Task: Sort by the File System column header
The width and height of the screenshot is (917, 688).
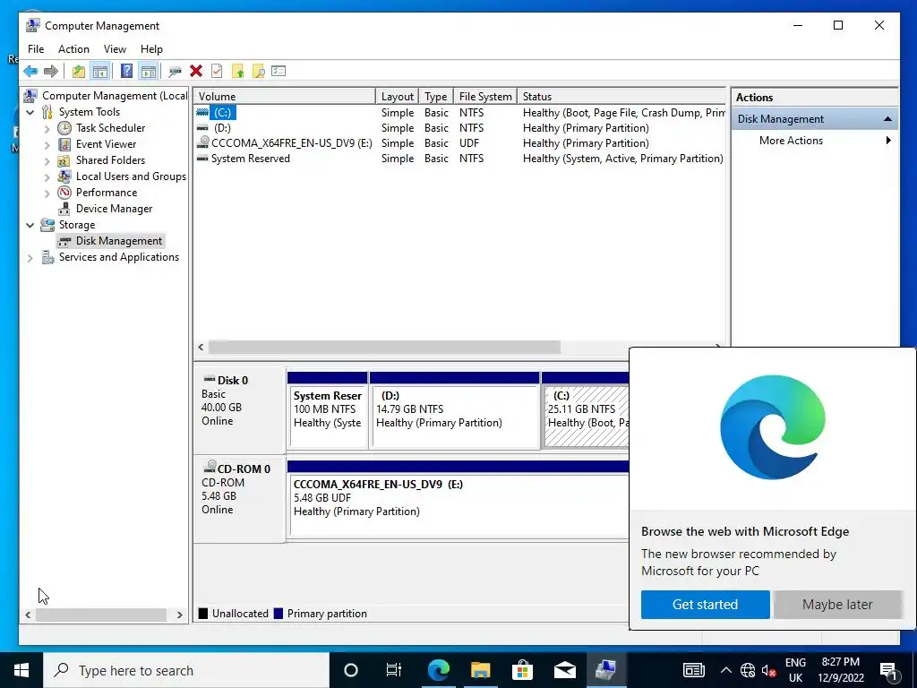Action: click(485, 97)
